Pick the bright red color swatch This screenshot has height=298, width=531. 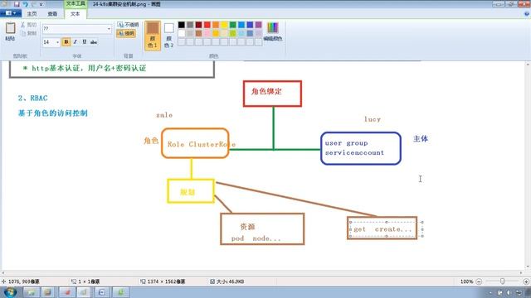(207, 25)
